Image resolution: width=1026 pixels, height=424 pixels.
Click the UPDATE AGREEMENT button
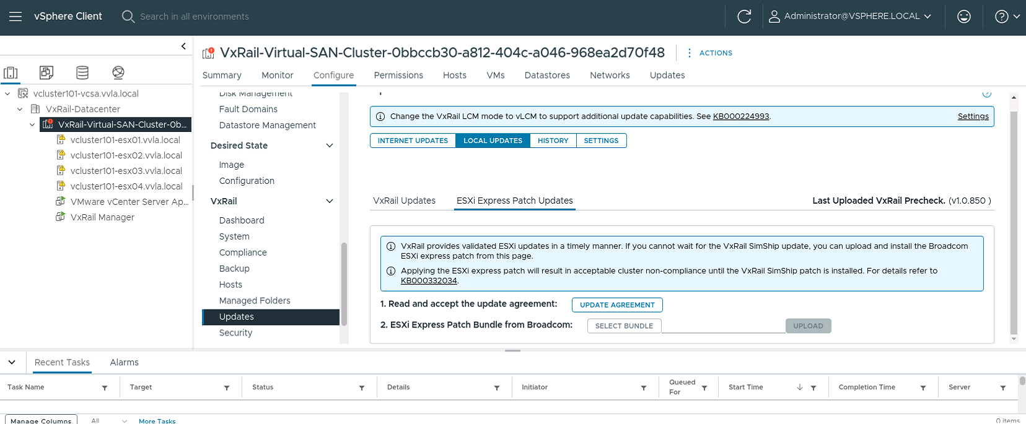(616, 305)
